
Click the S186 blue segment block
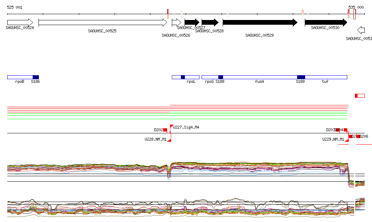coord(36,77)
